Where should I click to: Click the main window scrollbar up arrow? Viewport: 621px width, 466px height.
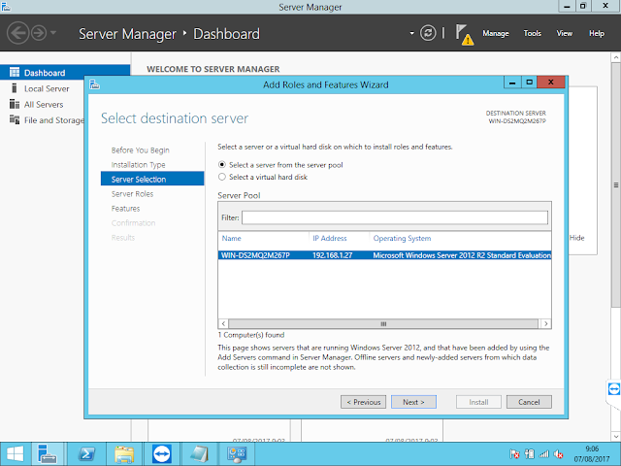coord(616,58)
